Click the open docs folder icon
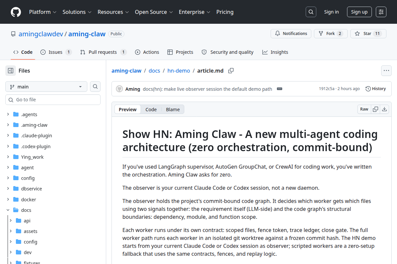The width and height of the screenshot is (397, 264). (x=16, y=210)
